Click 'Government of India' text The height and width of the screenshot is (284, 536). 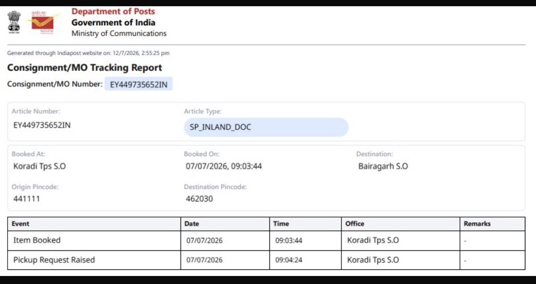(113, 22)
